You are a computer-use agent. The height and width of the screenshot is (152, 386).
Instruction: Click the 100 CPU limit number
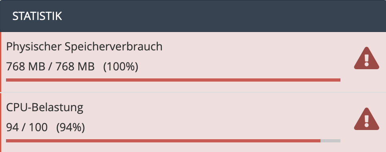pyautogui.click(x=38, y=128)
